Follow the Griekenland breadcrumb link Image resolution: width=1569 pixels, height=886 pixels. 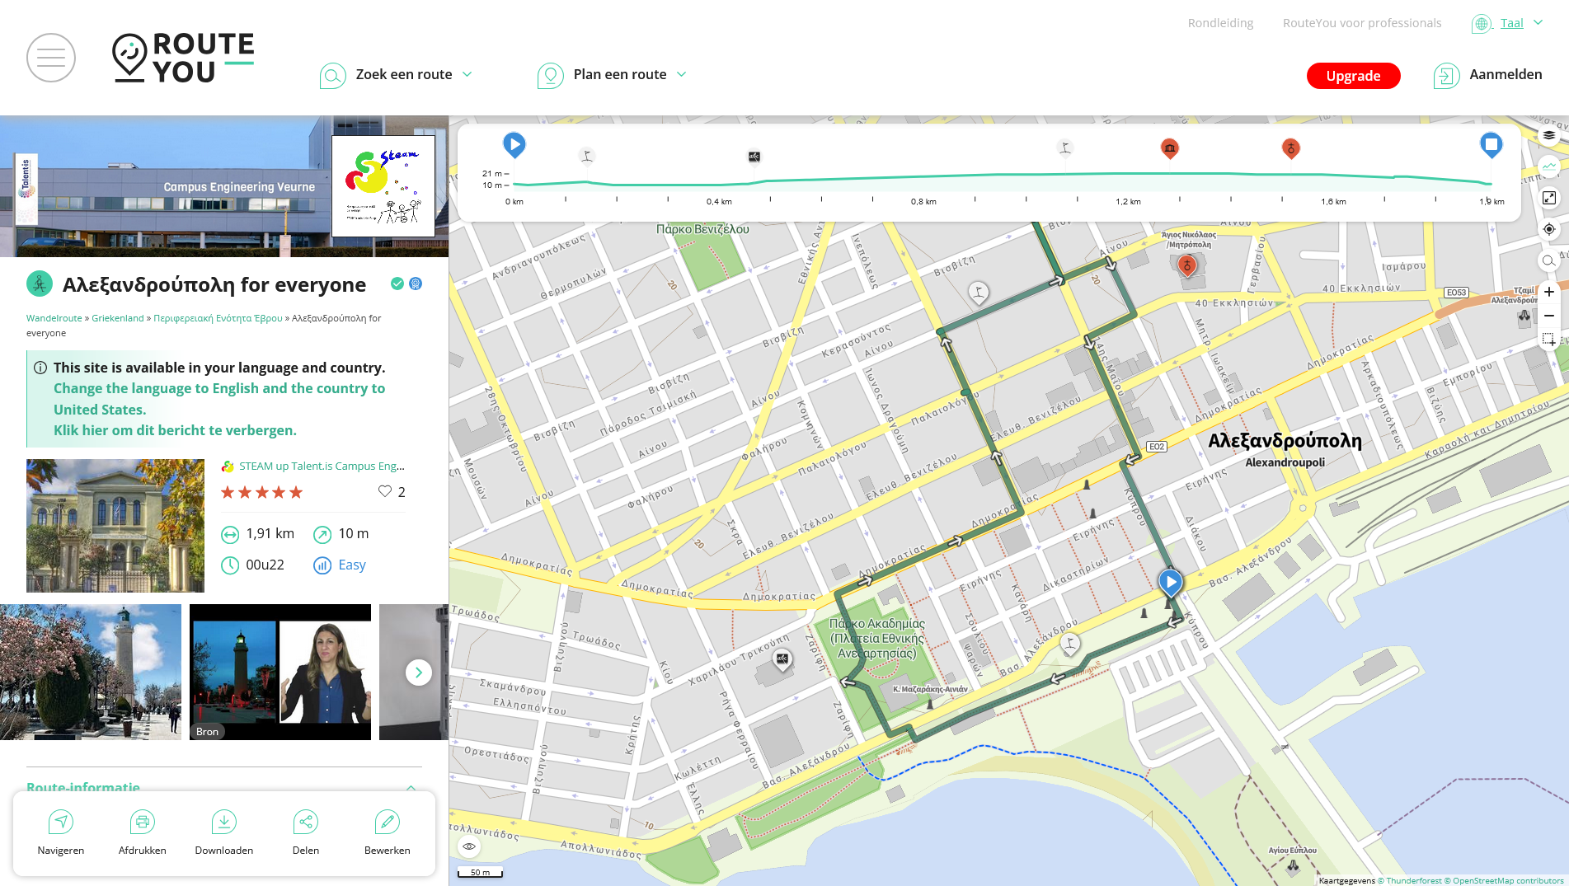pyautogui.click(x=118, y=318)
